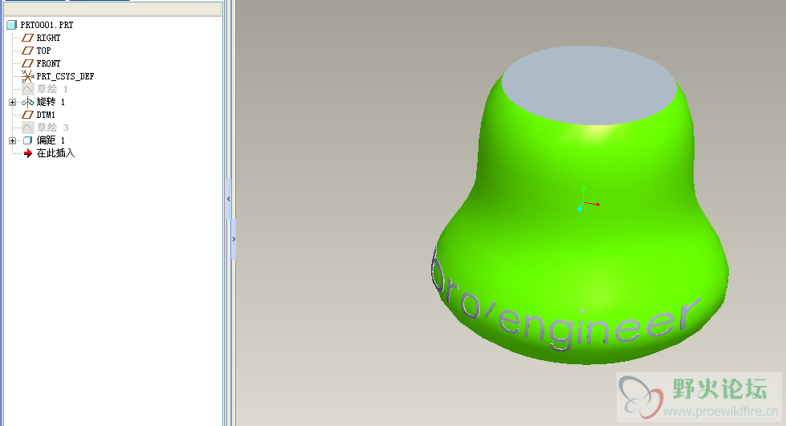Select the RIGHT plane label
This screenshot has height=426, width=786.
pyautogui.click(x=48, y=38)
